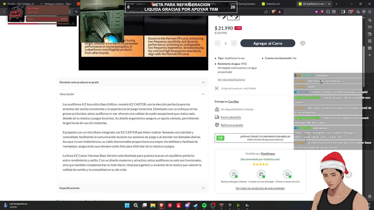Switch to Gaming Headset tab

click(x=240, y=4)
